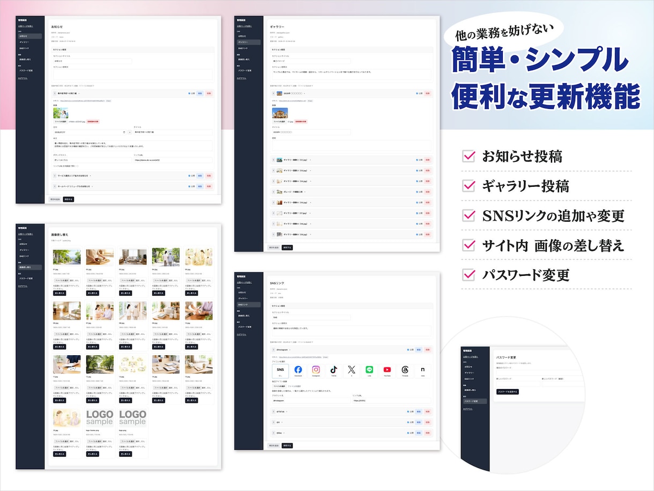The height and width of the screenshot is (491, 654).
Task: Select the Facebook icon in SNS link panel
Action: pos(299,371)
